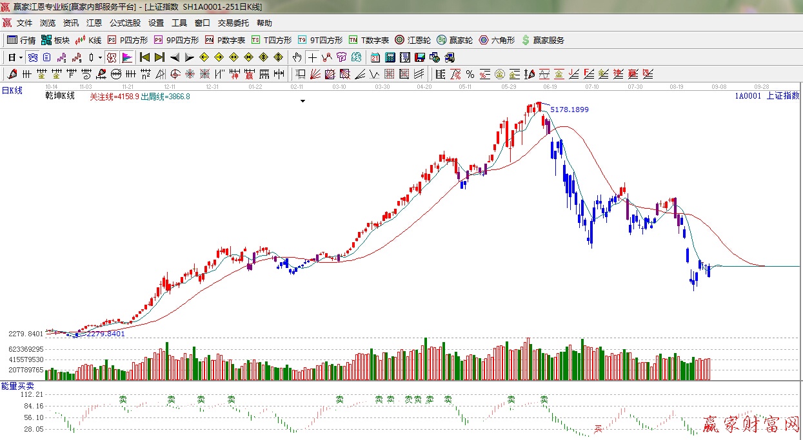Open the 交易委托 menu
Screen dimensions: 803x440
point(233,23)
